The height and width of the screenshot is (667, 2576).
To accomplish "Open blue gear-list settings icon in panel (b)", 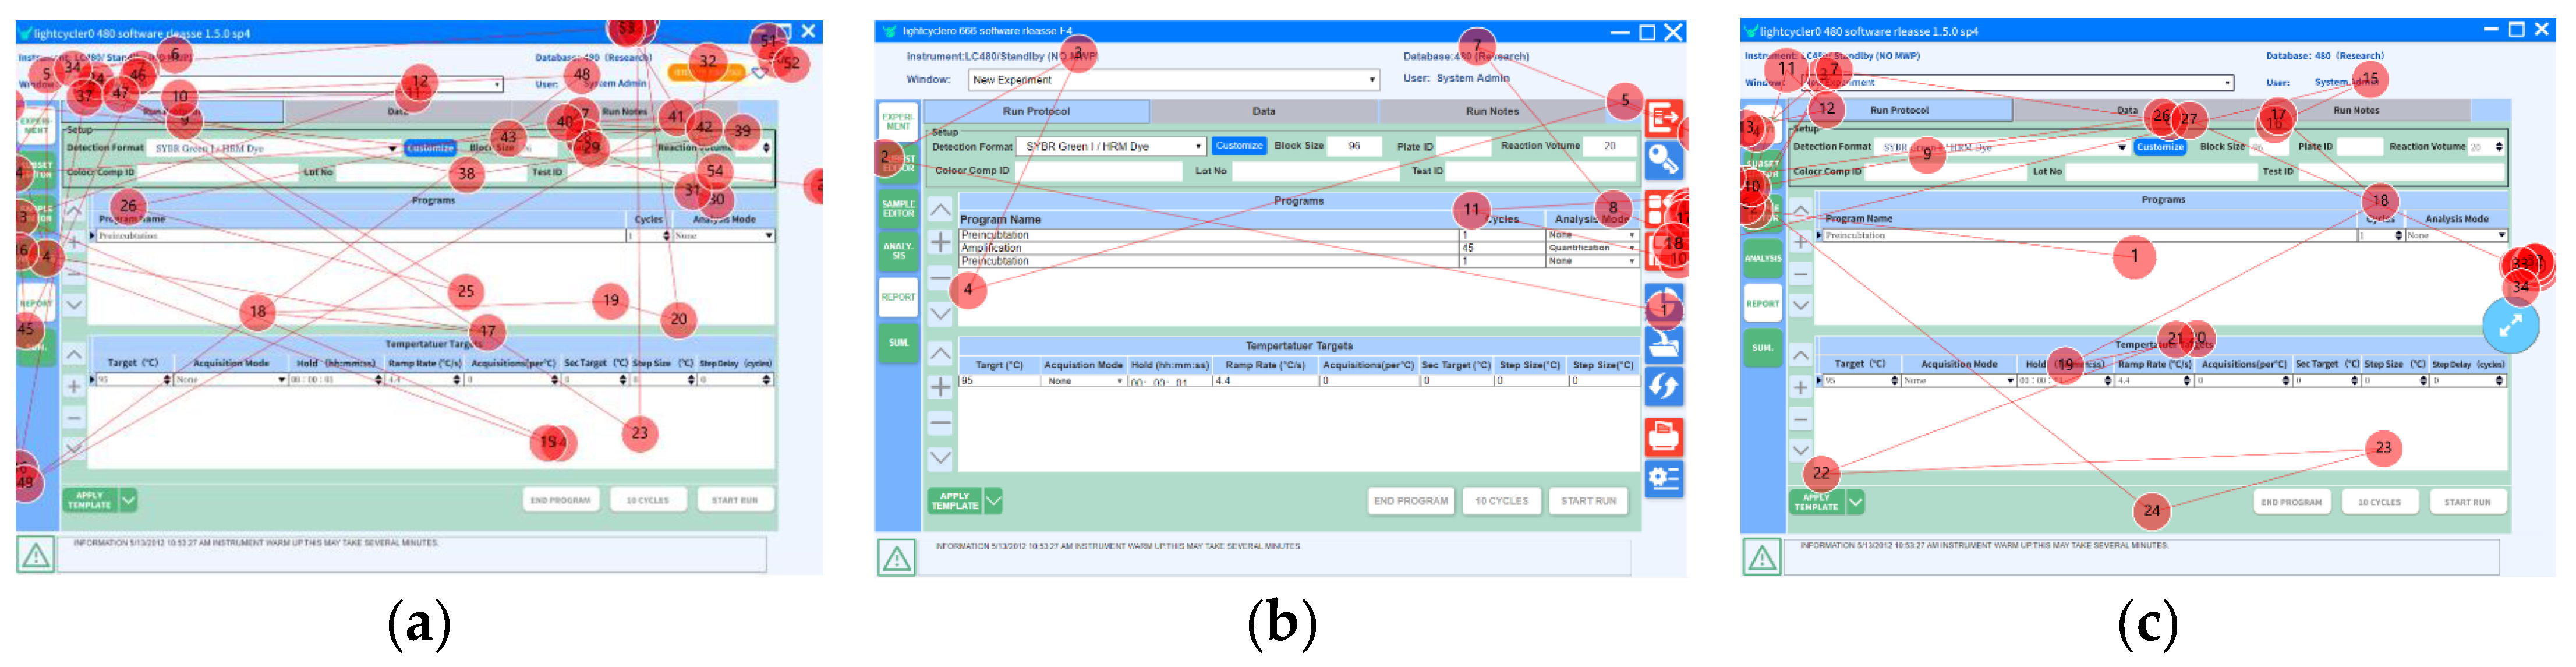I will pyautogui.click(x=1663, y=478).
